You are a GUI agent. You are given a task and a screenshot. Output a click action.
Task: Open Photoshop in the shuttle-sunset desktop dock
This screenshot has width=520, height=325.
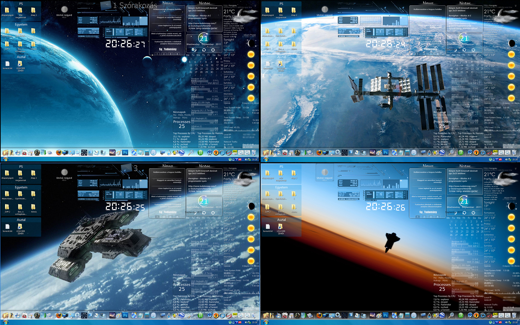coord(385,315)
